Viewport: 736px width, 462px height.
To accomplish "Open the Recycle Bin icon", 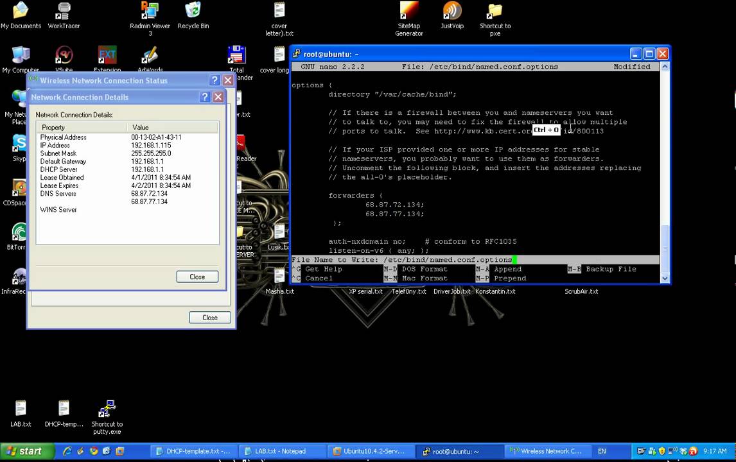I will 193,15.
